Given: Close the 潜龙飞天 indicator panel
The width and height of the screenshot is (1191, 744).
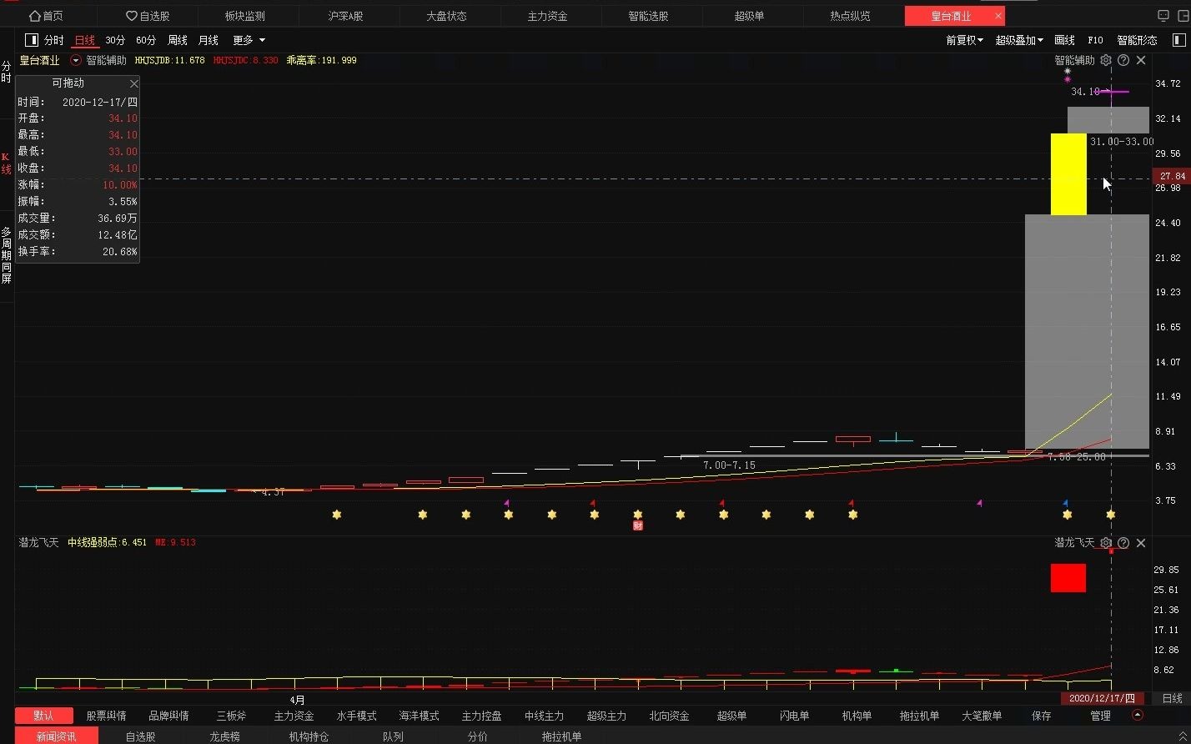Looking at the screenshot, I should [x=1141, y=543].
